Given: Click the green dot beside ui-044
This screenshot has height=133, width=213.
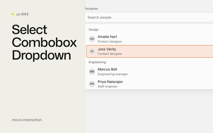Looking at the screenshot, I should click(13, 14).
